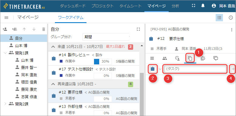Click the 0% progress field of #12
This screenshot has width=236, height=116.
103,99
